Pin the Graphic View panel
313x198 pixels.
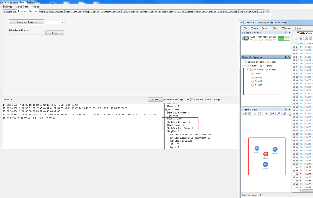pos(286,109)
